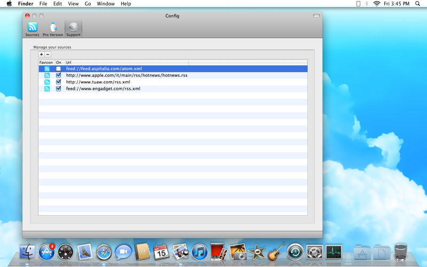Viewport: 427px width, 267px height.
Task: Select the http://www.tuaw.com/rss.xml url
Action: pos(98,82)
